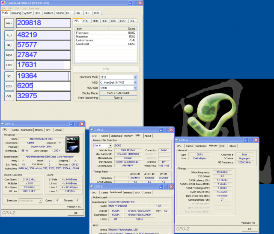Image resolution: width=274 pixels, height=234 pixels.
Task: Expand the Processor #1 selection dropdown
Action: tap(40, 201)
